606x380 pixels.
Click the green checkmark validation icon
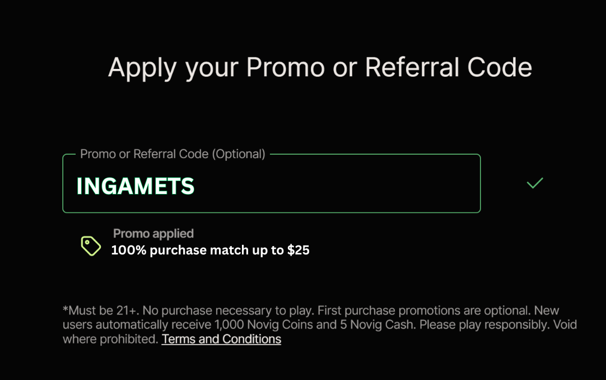(x=535, y=183)
